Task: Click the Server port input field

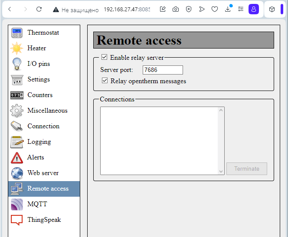Action: point(163,70)
